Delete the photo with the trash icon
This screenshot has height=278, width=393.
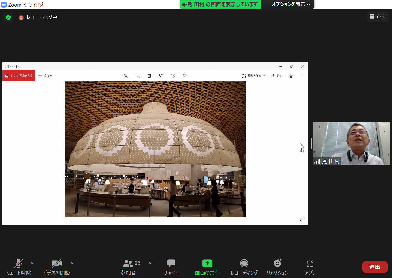[149, 76]
